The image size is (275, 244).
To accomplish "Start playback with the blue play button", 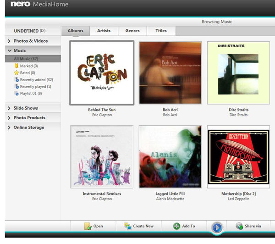I will click(217, 227).
